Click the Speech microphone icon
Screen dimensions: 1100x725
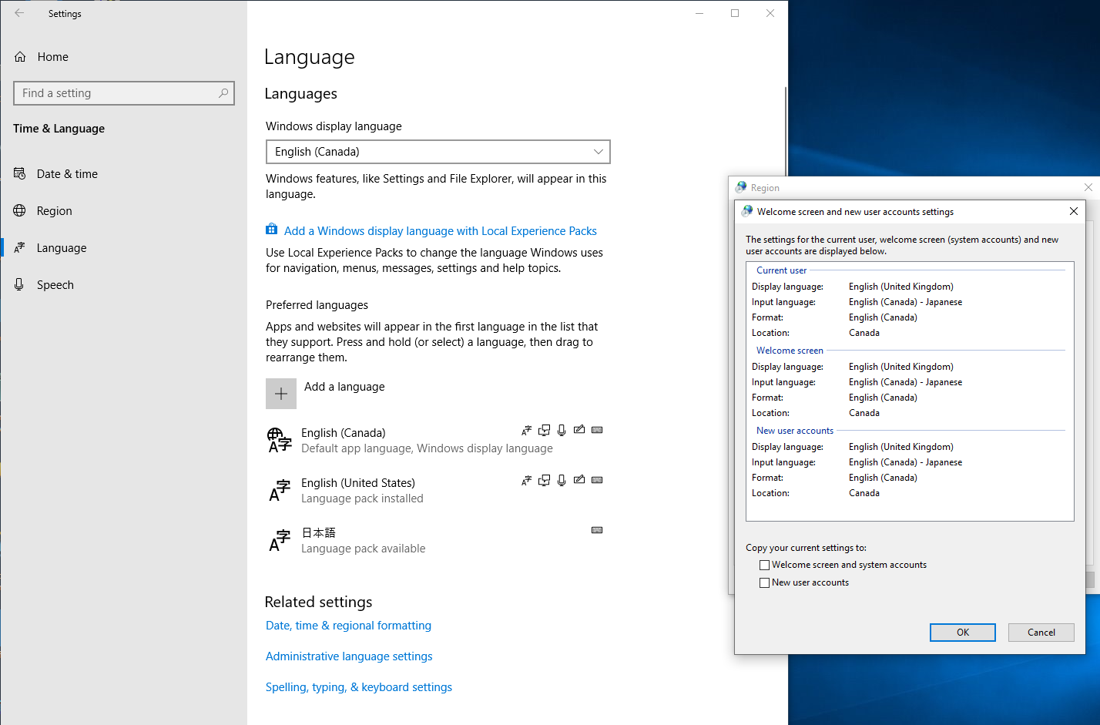point(20,284)
